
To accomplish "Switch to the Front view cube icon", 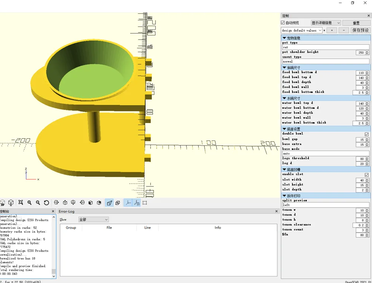I will 91,203.
